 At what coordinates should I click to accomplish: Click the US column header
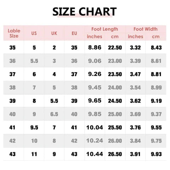(34, 33)
